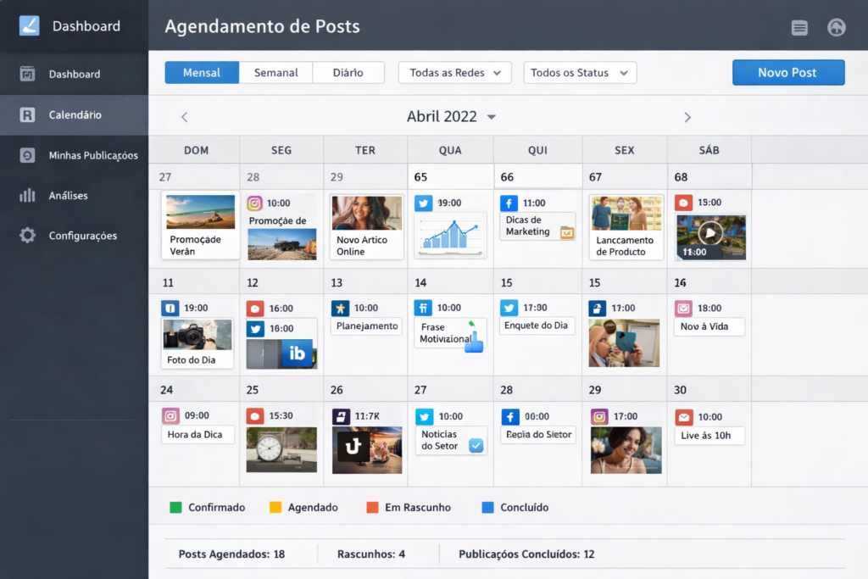The height and width of the screenshot is (579, 868).
Task: Switch to the Diário view
Action: point(348,72)
